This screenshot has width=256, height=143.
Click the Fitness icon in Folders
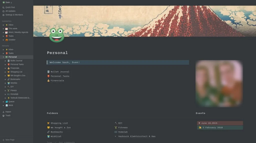pyautogui.click(x=116, y=128)
